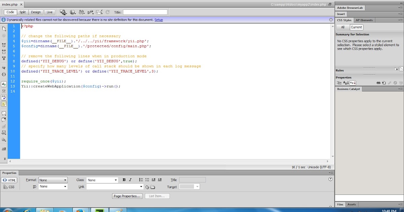The width and height of the screenshot is (404, 212).
Task: Open the Insert panel tab
Action: pyautogui.click(x=341, y=14)
